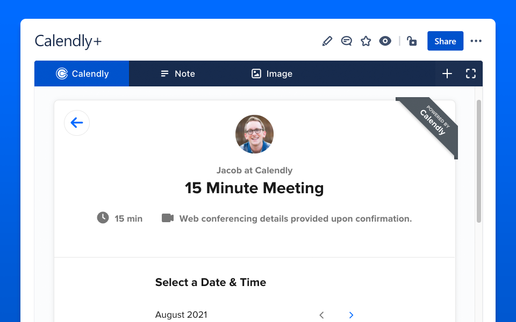The height and width of the screenshot is (322, 516).
Task: Open the more actions ellipsis menu
Action: coord(476,41)
